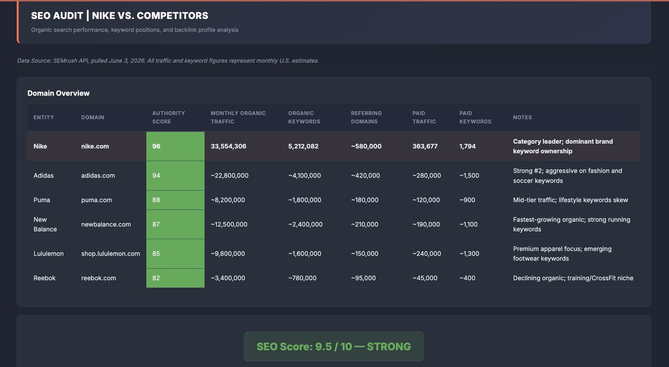The height and width of the screenshot is (367, 669).
Task: Click Puma's green authority score 88
Action: pos(175,200)
